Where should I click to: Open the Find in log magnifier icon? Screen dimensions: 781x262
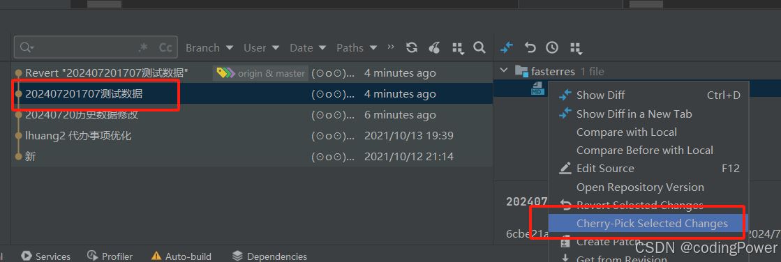[x=479, y=47]
